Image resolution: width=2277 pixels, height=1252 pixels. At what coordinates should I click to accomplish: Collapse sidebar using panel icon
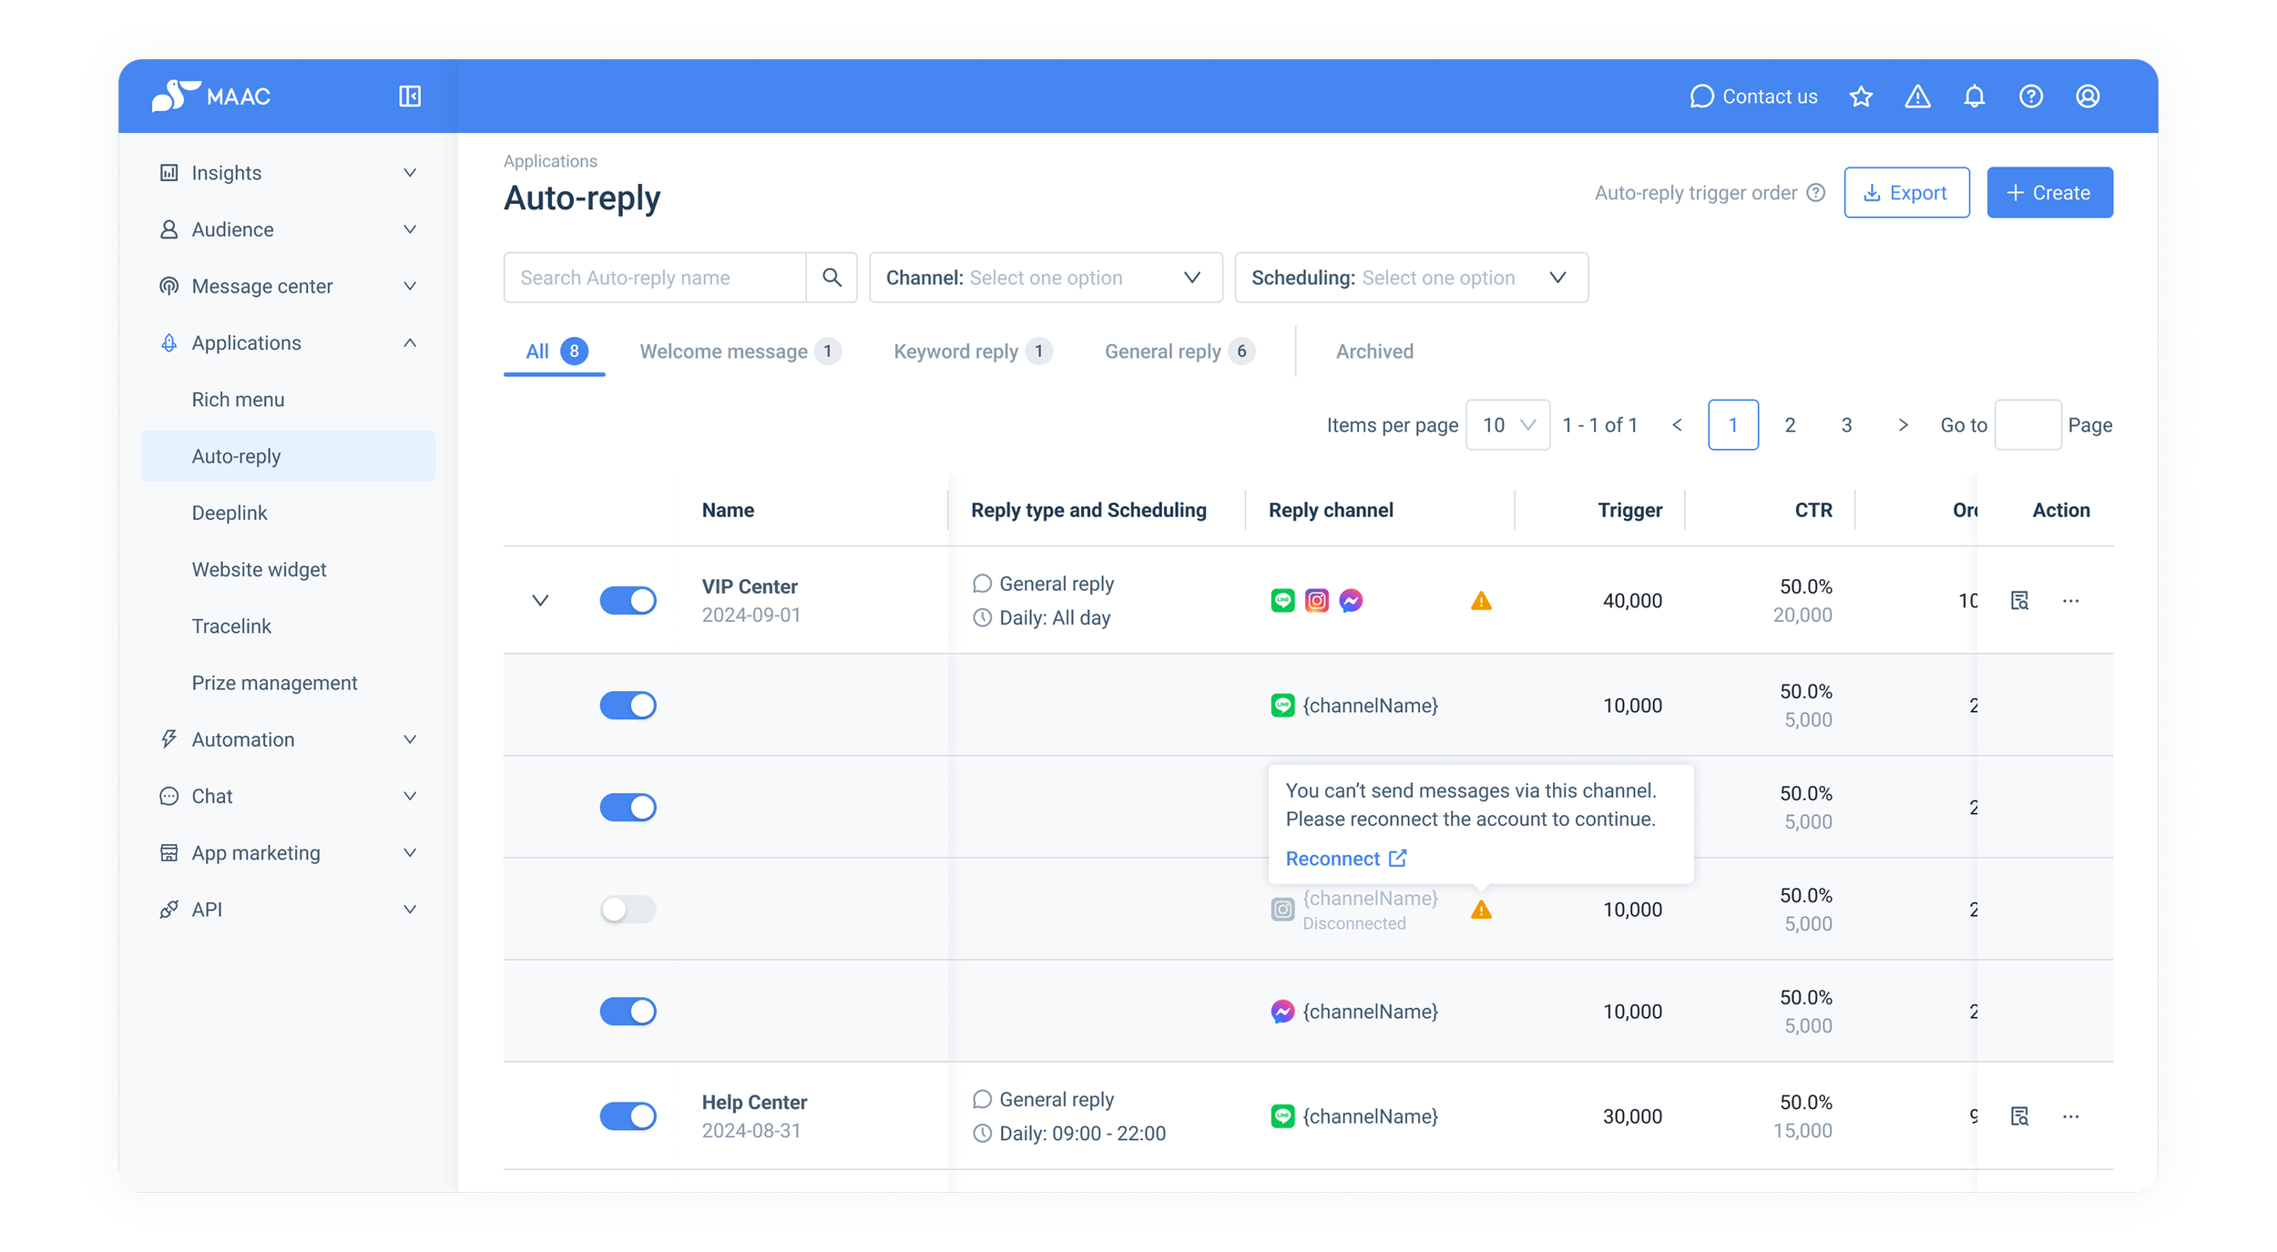[410, 97]
